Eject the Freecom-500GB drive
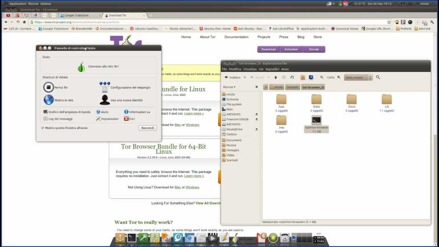Viewport: 439px width, 247px height. click(x=257, y=119)
